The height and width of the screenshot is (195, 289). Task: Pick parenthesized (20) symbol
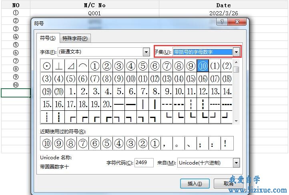[x=59, y=91]
